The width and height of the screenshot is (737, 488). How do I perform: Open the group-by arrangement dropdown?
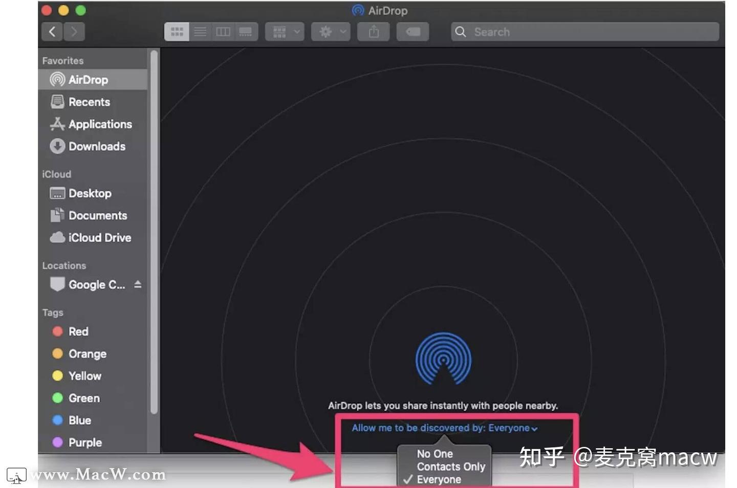pyautogui.click(x=285, y=32)
